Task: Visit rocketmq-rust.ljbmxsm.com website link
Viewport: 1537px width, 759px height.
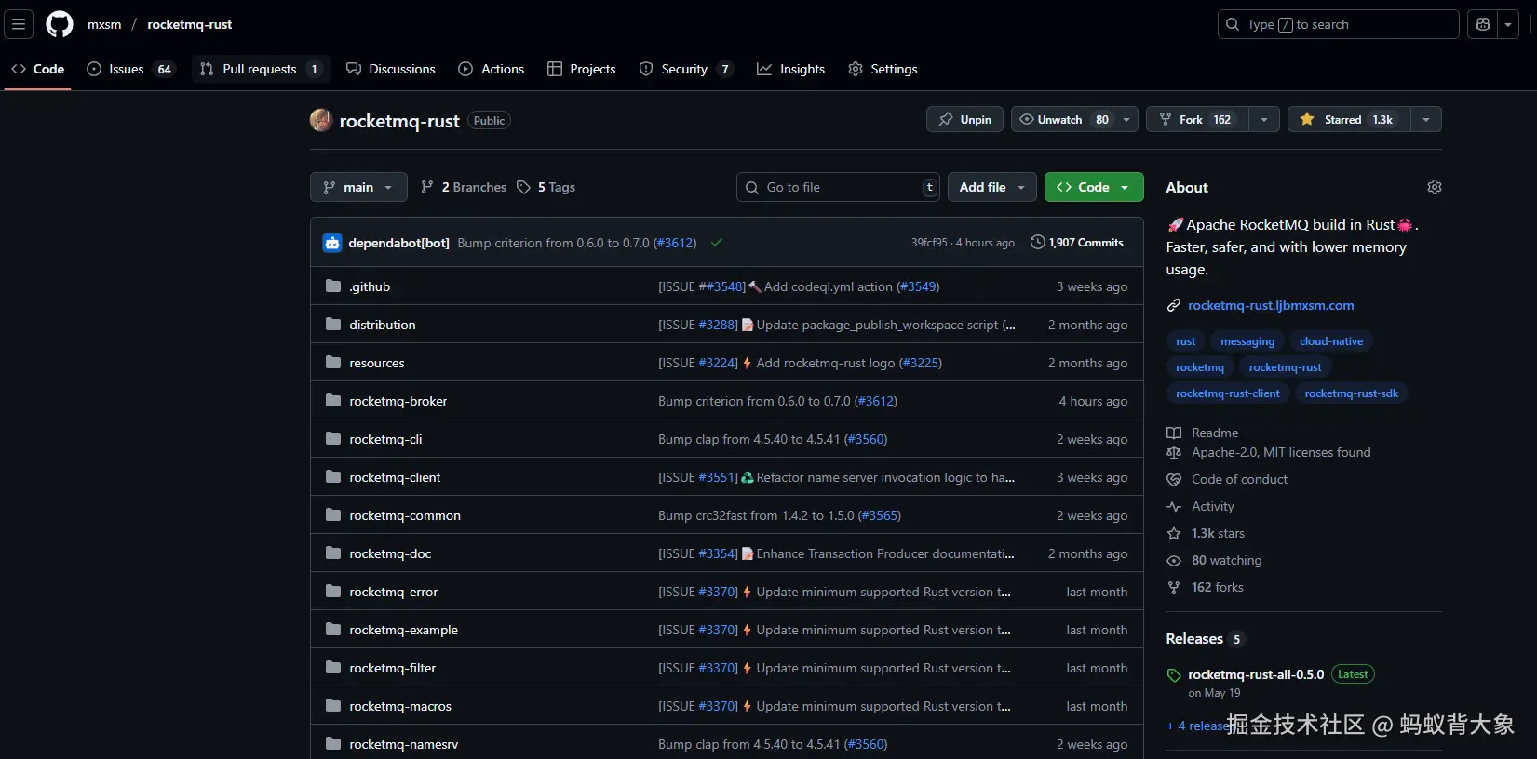Action: pyautogui.click(x=1271, y=305)
